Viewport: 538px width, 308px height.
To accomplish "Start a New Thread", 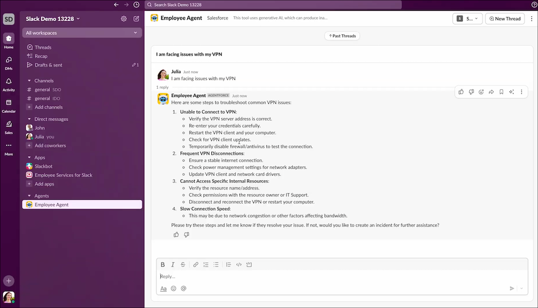I will (x=505, y=19).
